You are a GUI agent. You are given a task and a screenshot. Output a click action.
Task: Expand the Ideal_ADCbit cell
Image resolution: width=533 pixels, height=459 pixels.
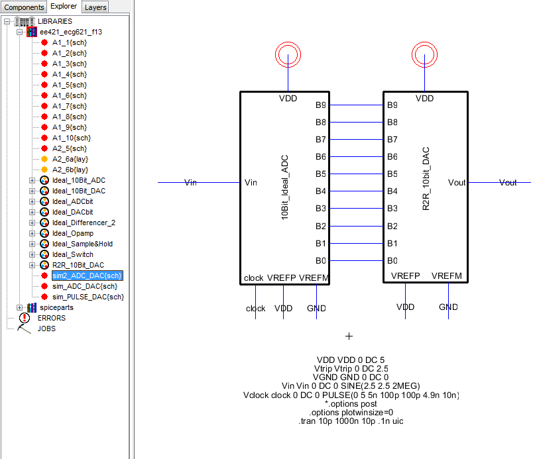(32, 201)
